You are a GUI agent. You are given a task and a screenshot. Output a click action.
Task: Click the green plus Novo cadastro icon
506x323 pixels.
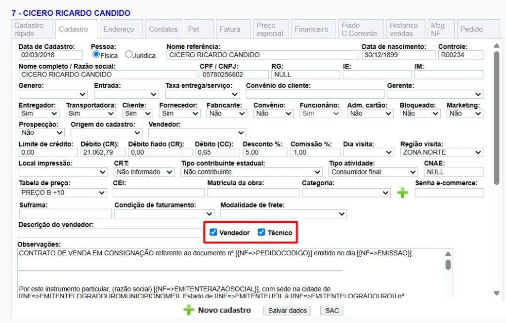tap(189, 310)
